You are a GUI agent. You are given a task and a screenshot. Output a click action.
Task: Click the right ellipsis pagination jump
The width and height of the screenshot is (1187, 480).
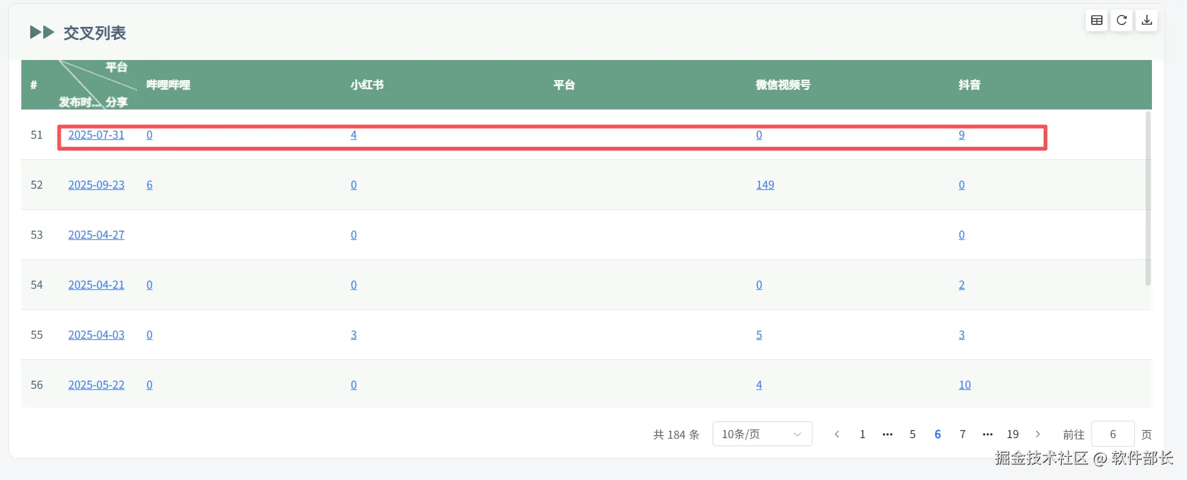pyautogui.click(x=988, y=434)
